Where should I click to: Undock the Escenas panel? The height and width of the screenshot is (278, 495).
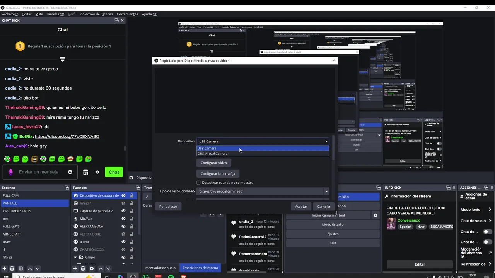pos(67,188)
